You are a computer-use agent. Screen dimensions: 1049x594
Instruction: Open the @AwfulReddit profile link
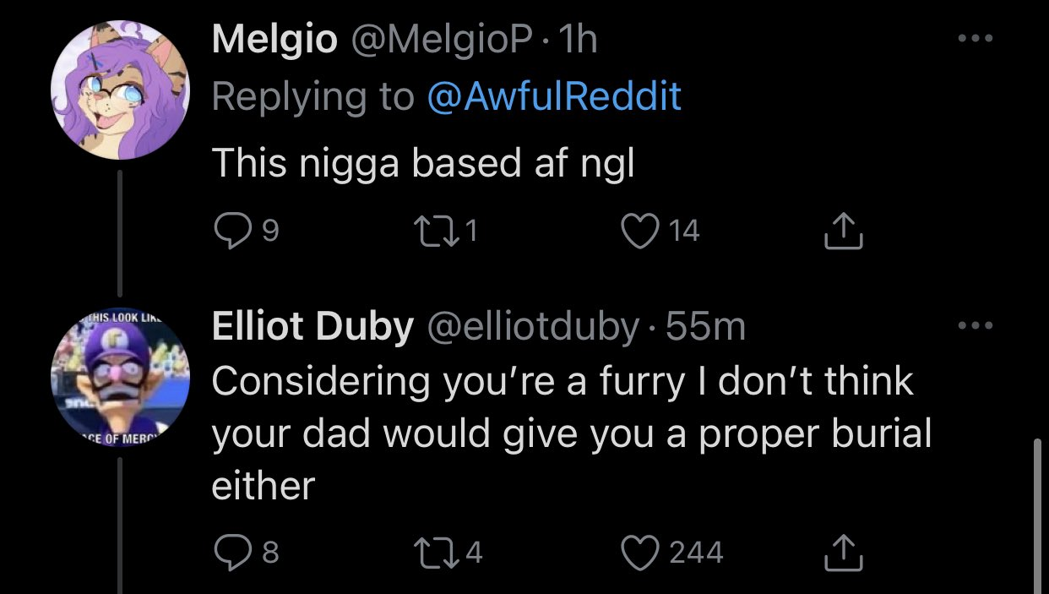pos(554,97)
